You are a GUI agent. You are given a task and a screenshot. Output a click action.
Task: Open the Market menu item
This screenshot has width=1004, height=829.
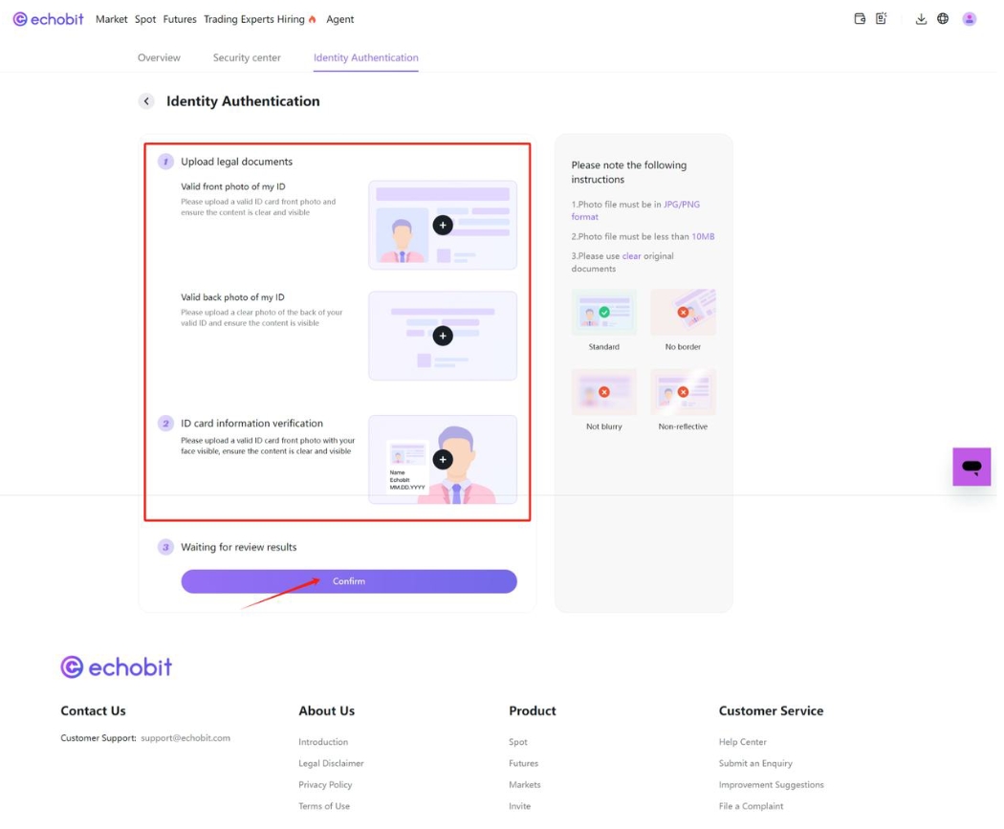tap(111, 19)
